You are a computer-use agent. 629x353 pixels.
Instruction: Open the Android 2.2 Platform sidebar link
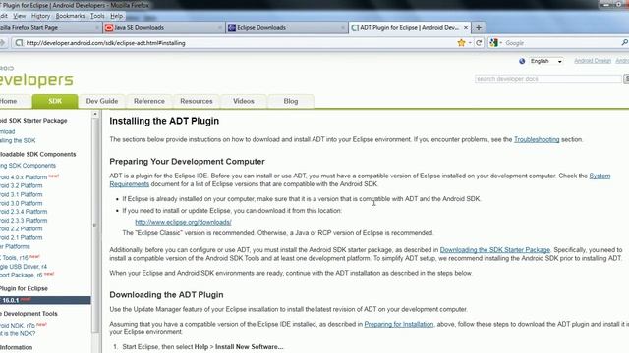tap(22, 228)
